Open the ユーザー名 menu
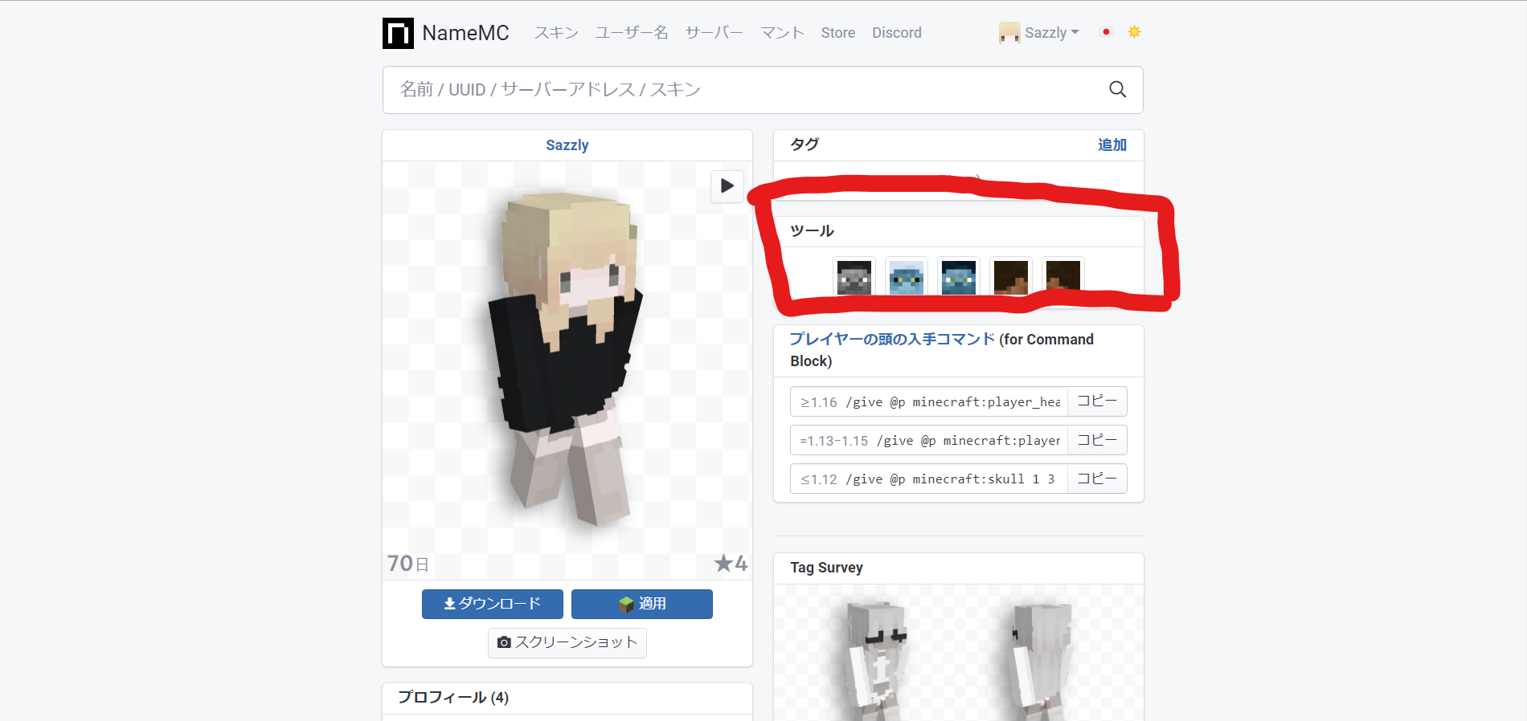Screen dimensions: 1527x721 point(632,33)
